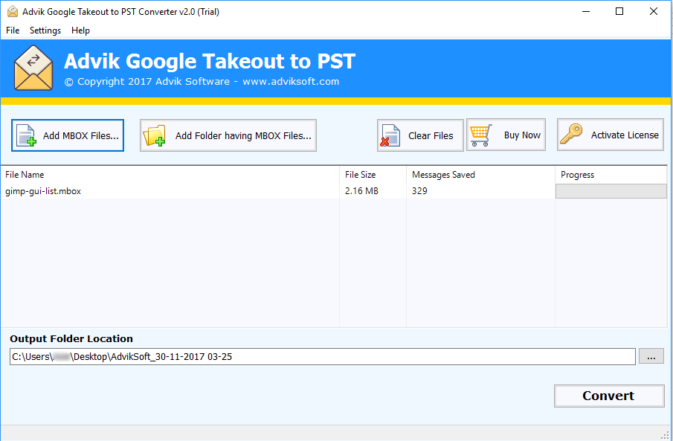Open the File menu
The width and height of the screenshot is (673, 441).
pyautogui.click(x=13, y=30)
